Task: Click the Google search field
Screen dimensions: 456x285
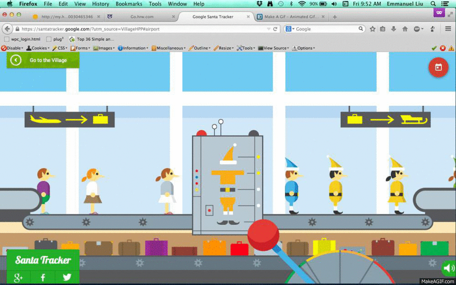Action: (325, 29)
